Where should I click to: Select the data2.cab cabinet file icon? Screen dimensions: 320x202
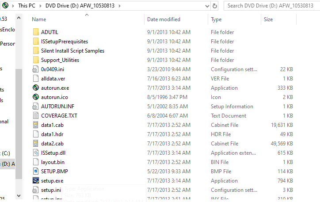pyautogui.click(x=36, y=143)
